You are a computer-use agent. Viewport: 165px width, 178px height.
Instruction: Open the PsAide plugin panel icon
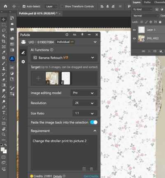coord(12,59)
